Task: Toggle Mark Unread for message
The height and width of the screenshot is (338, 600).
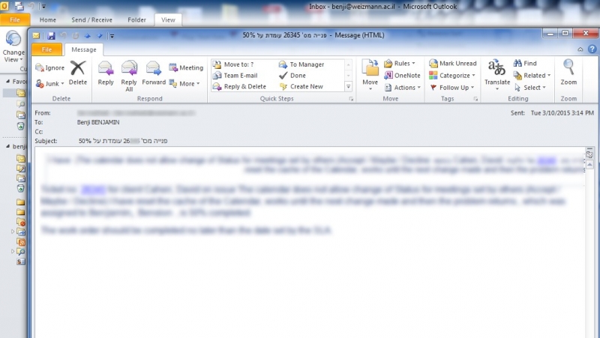Action: (x=453, y=64)
